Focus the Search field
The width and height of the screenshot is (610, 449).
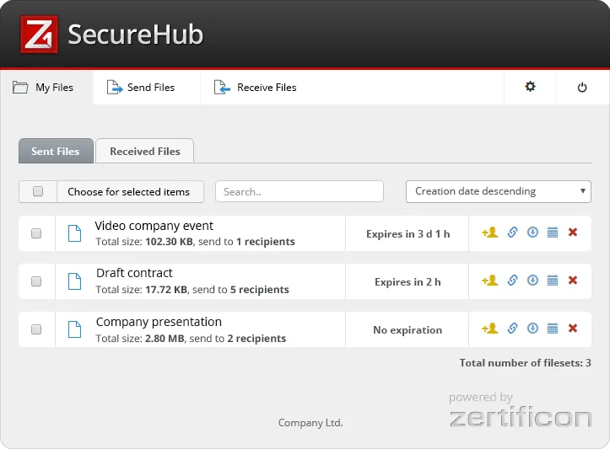point(300,191)
